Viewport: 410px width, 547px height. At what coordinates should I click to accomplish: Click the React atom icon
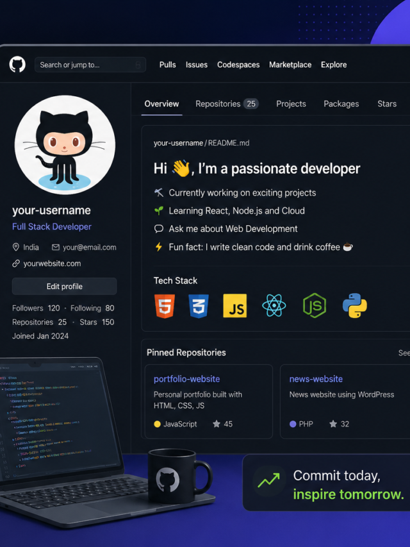[x=274, y=305]
